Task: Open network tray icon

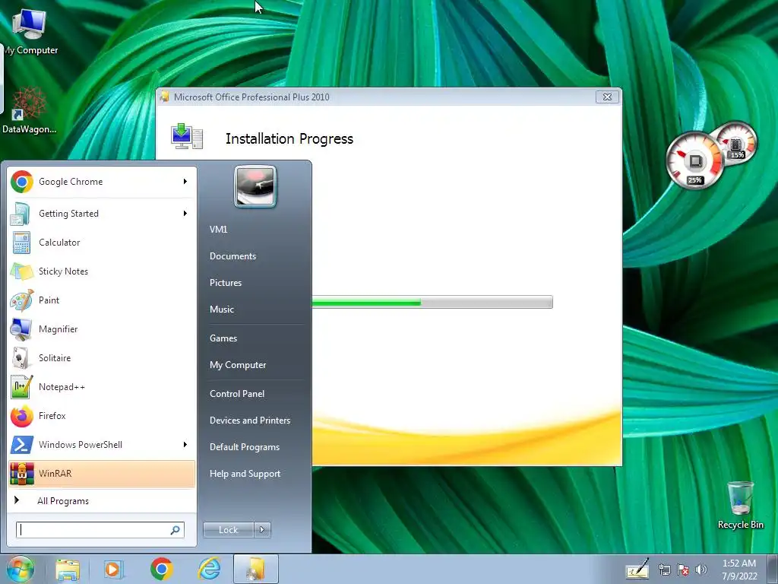Action: [x=664, y=570]
